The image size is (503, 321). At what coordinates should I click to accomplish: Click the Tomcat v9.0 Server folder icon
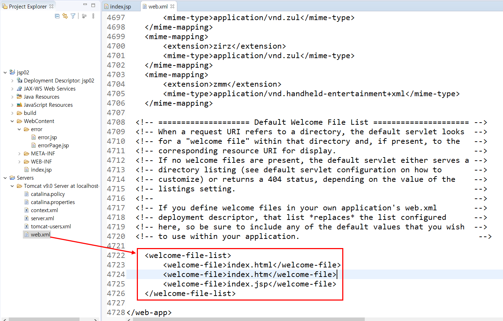(20, 186)
